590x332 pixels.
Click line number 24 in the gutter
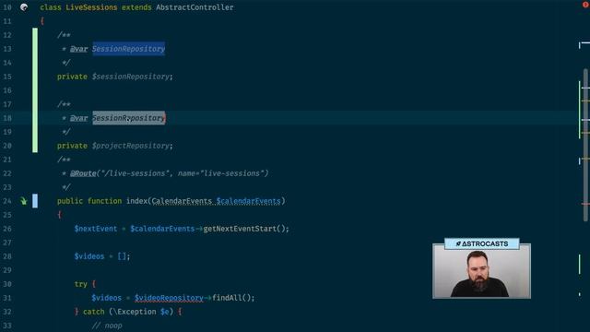(x=7, y=201)
